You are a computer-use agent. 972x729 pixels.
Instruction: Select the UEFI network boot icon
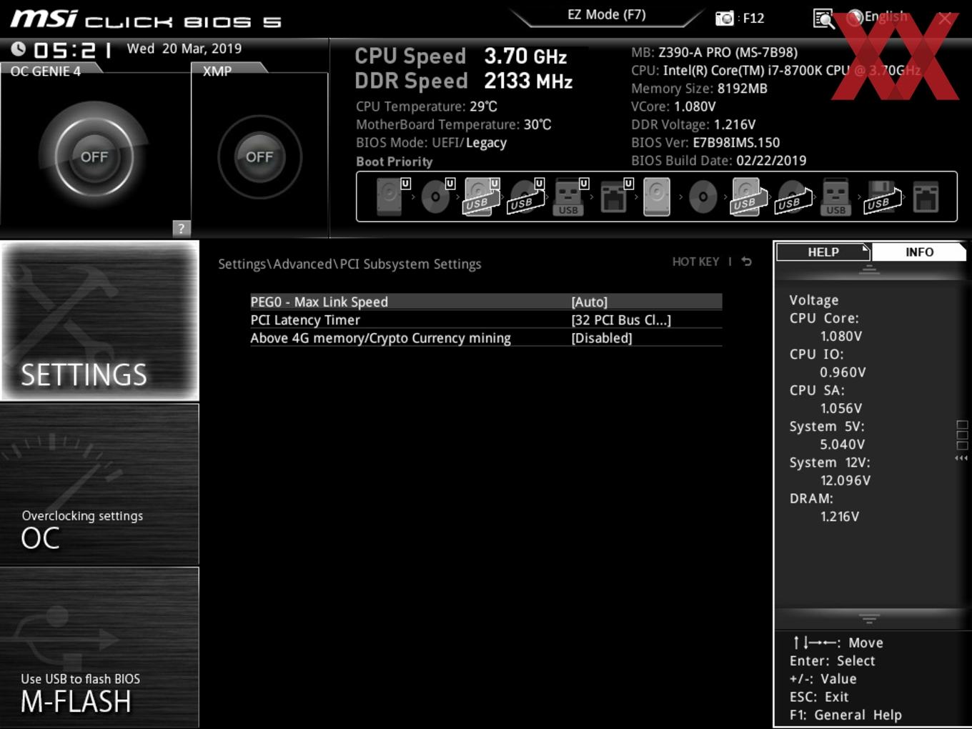[x=615, y=197]
